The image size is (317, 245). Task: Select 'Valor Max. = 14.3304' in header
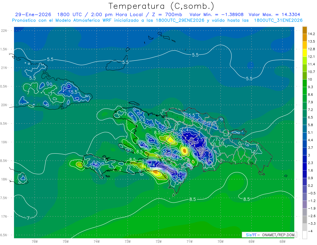tap(274, 15)
